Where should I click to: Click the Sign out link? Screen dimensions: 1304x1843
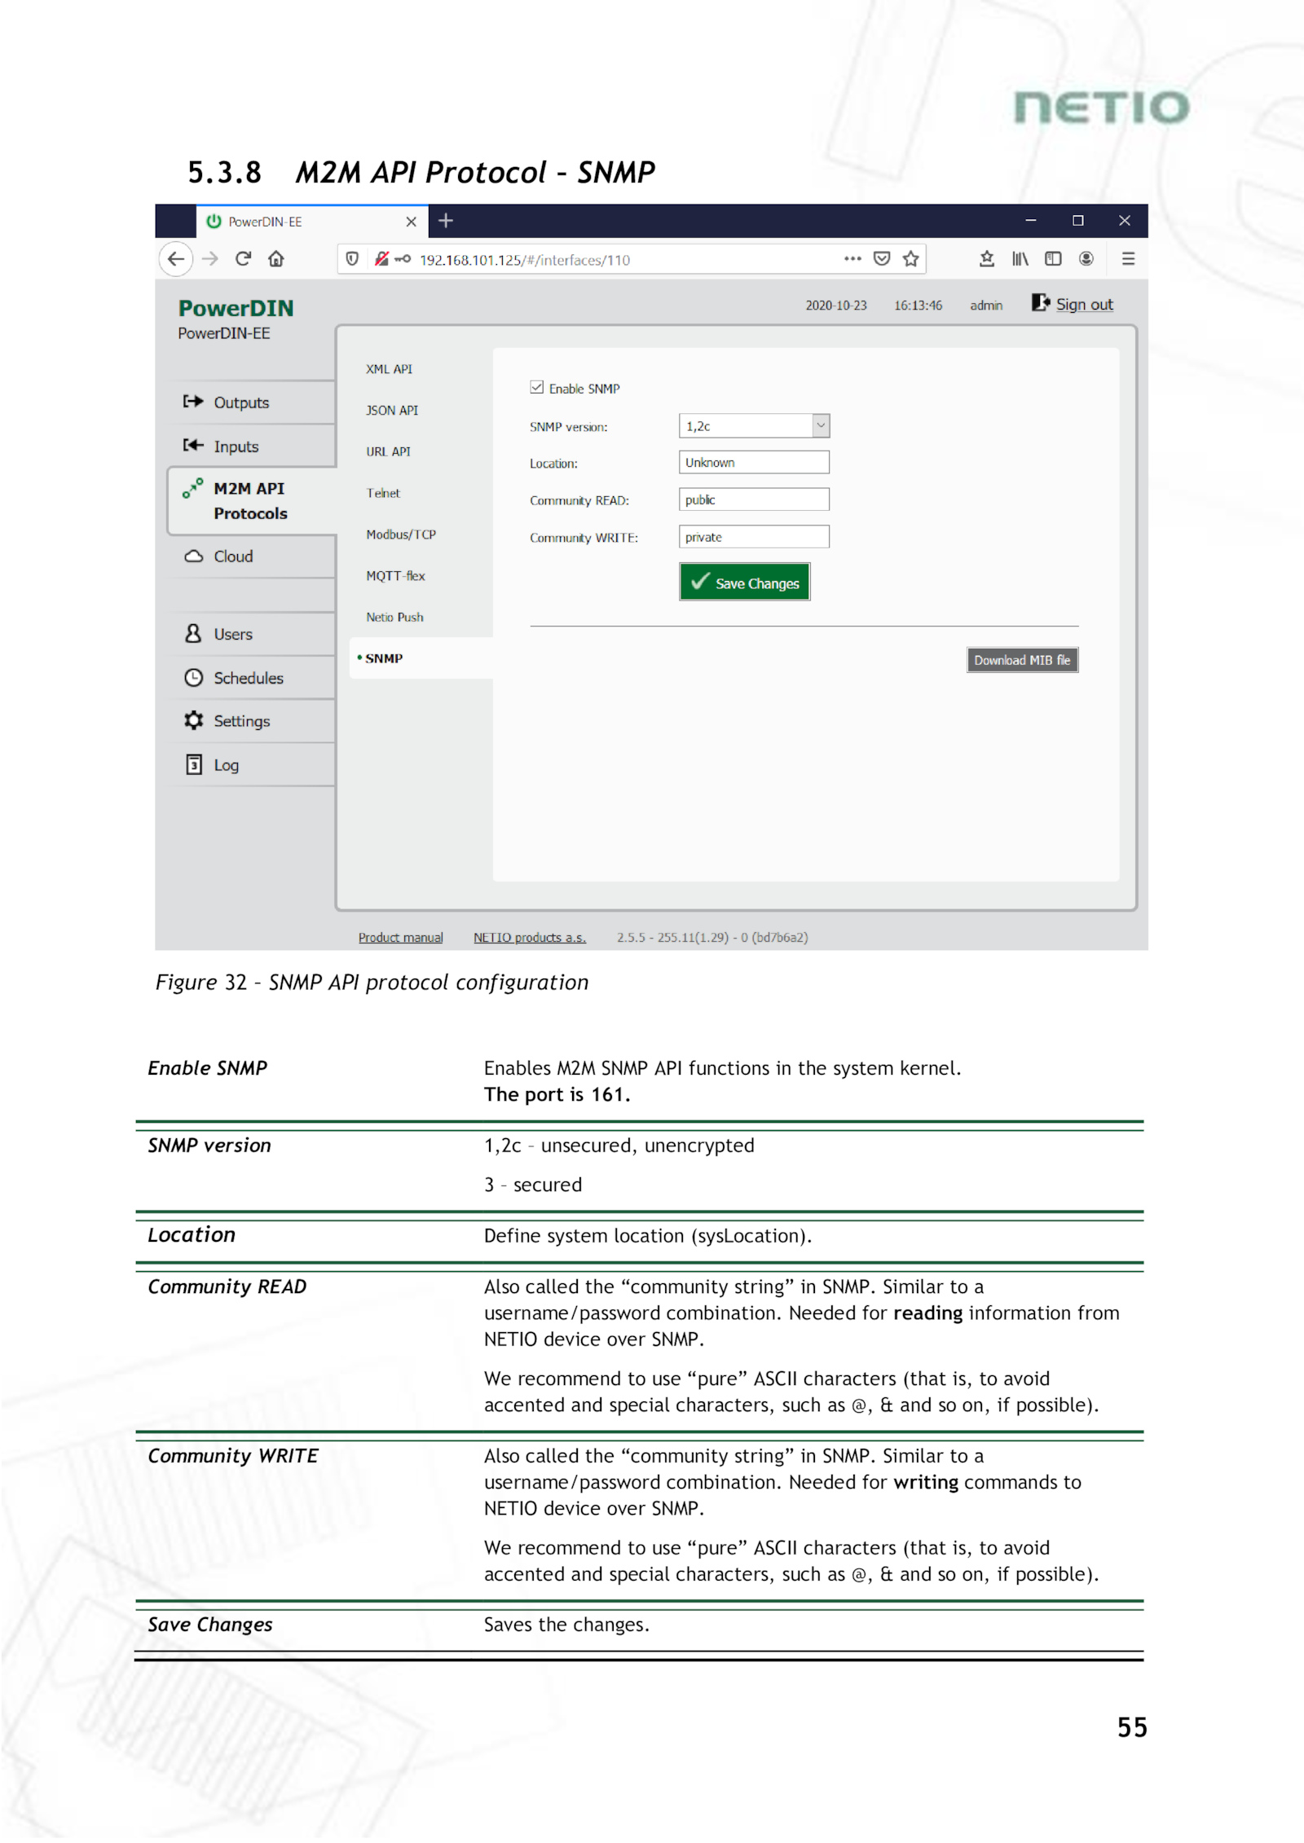tap(1083, 305)
